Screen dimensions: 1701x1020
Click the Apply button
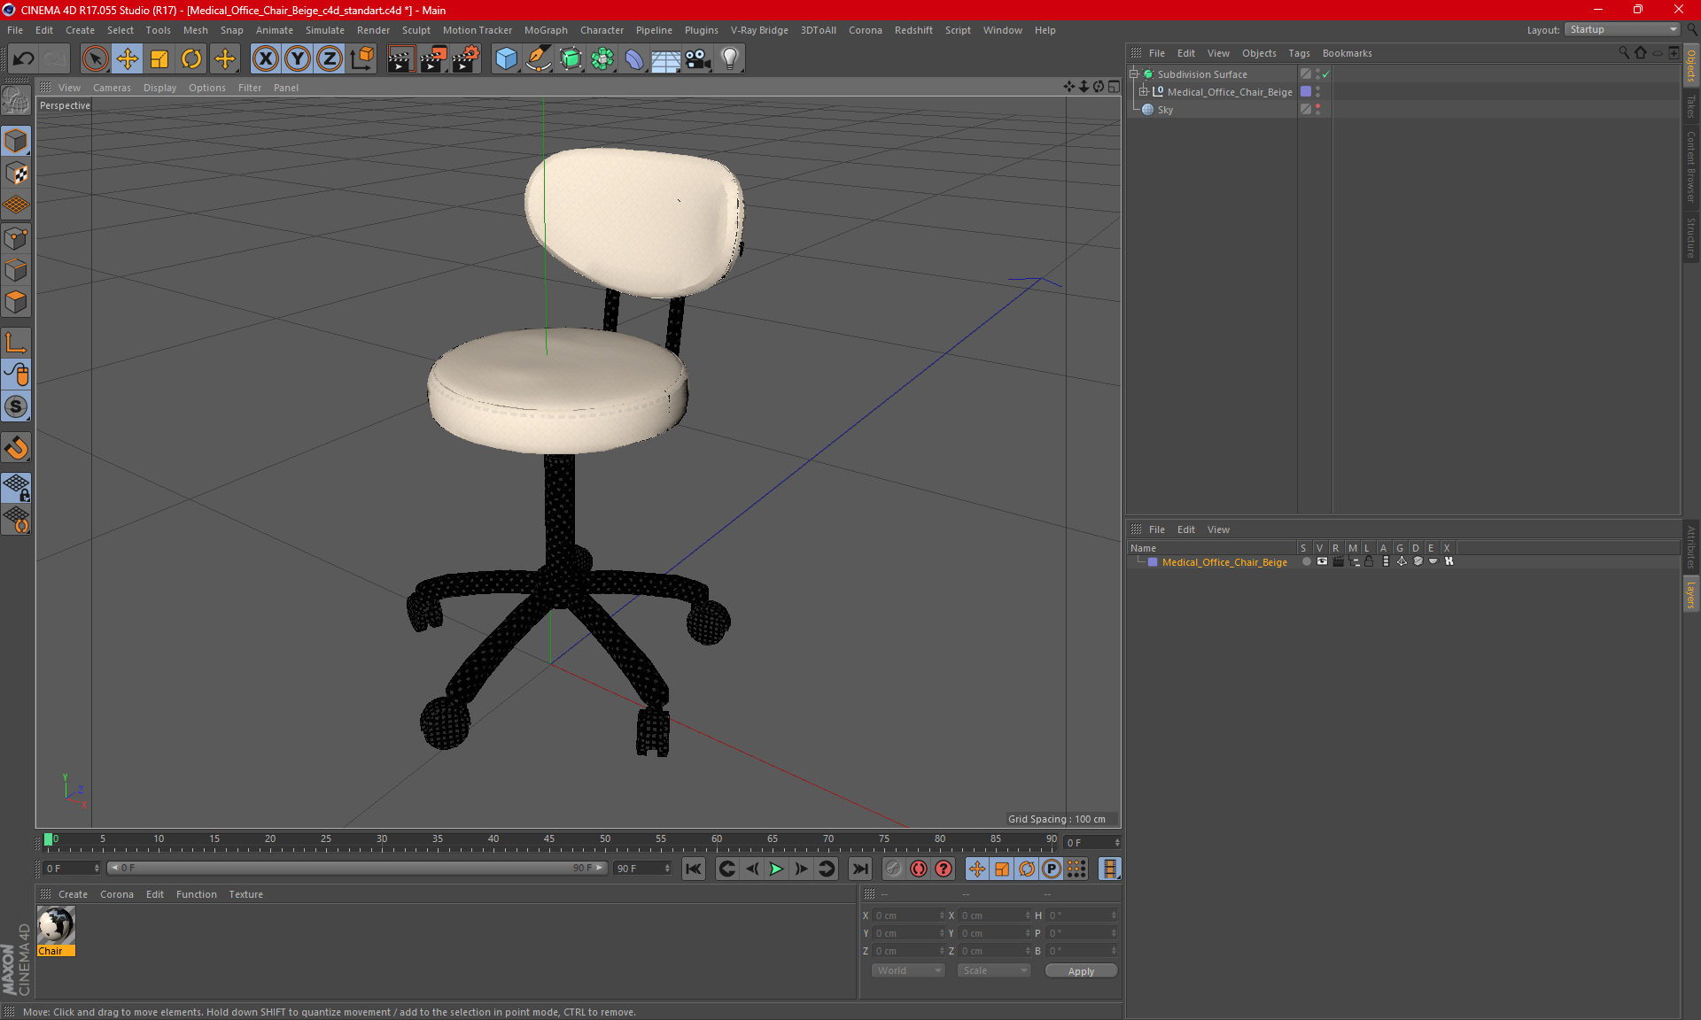click(1081, 971)
